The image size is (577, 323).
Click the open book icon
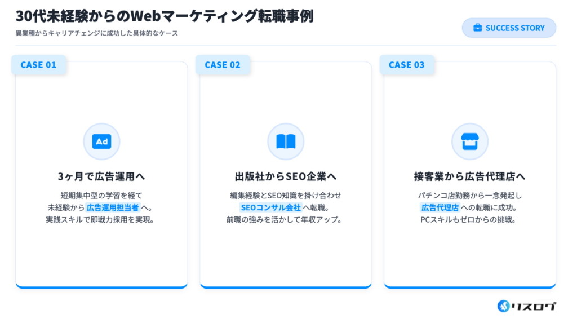(286, 141)
